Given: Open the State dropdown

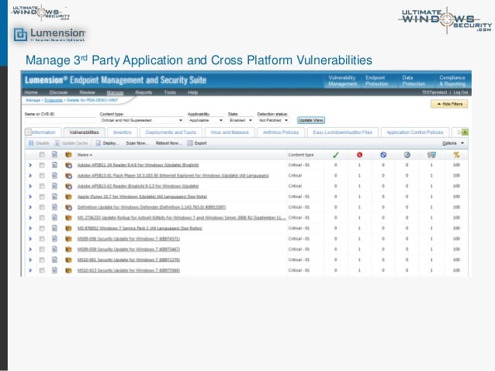Looking at the screenshot, I should [x=241, y=120].
